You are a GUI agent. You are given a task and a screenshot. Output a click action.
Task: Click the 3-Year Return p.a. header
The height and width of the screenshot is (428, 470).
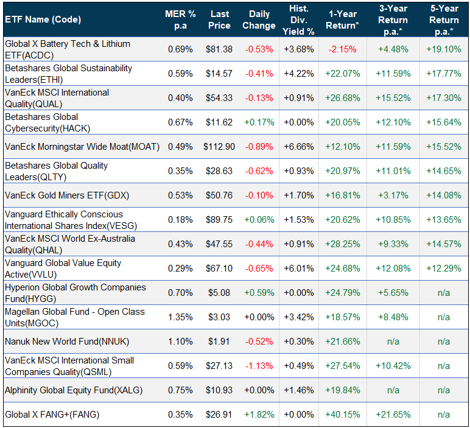[x=393, y=19]
